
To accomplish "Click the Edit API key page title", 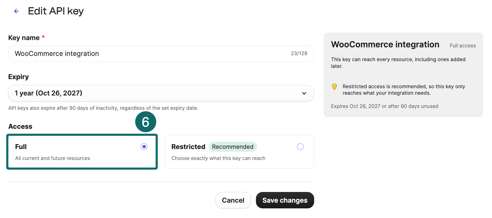I will [x=56, y=11].
